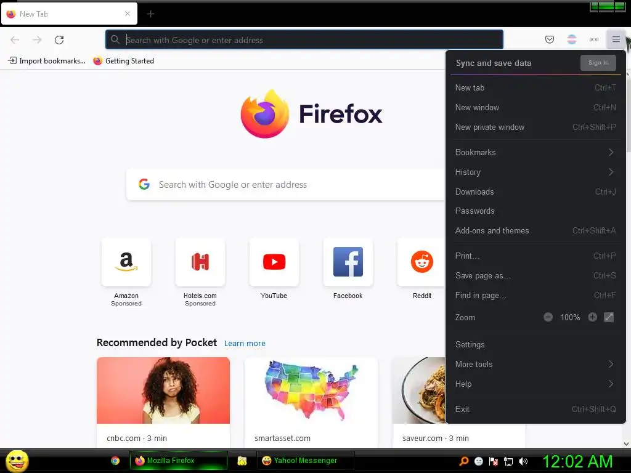Image resolution: width=631 pixels, height=473 pixels.
Task: Switch to Yahoo! Messenger taskbar button
Action: point(305,461)
